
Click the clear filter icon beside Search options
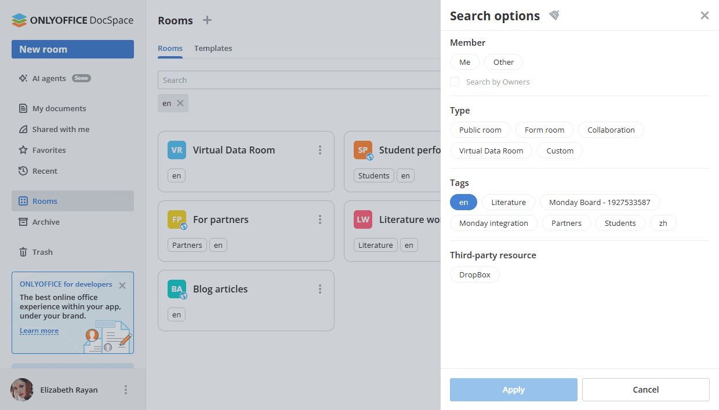point(554,16)
